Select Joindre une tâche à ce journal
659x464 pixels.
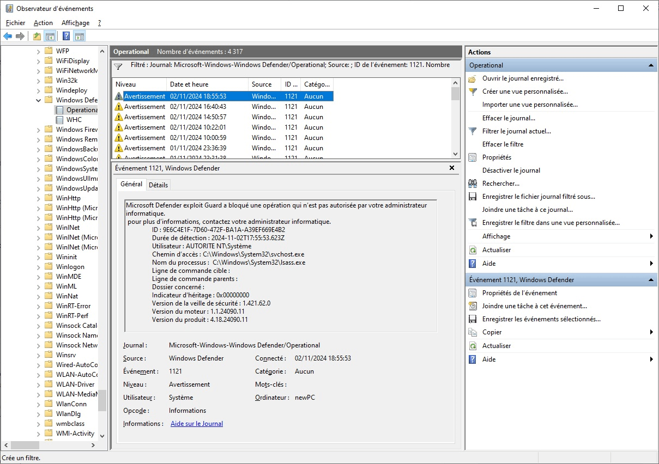(x=527, y=210)
